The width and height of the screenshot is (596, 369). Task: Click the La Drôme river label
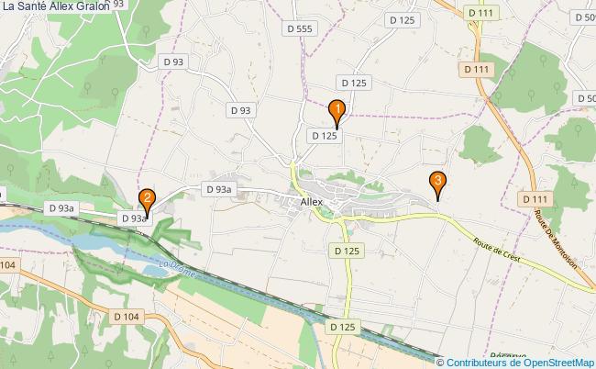pos(177,269)
